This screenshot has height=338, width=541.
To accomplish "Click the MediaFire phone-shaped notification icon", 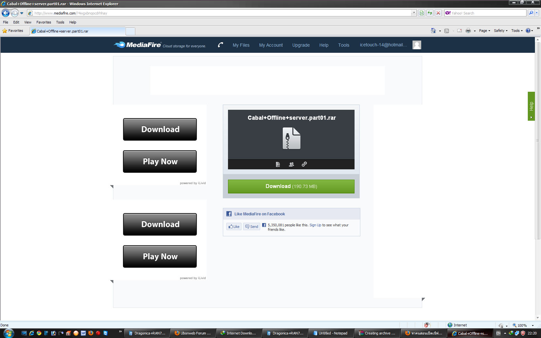I will [x=221, y=45].
